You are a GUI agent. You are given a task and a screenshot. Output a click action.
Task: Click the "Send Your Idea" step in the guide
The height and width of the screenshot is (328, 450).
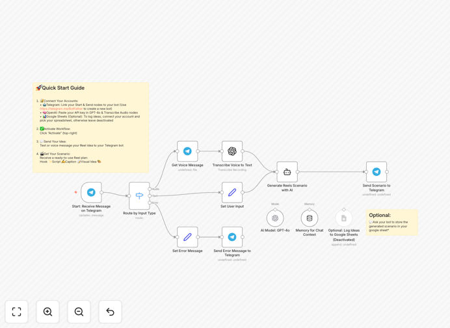[53, 142]
